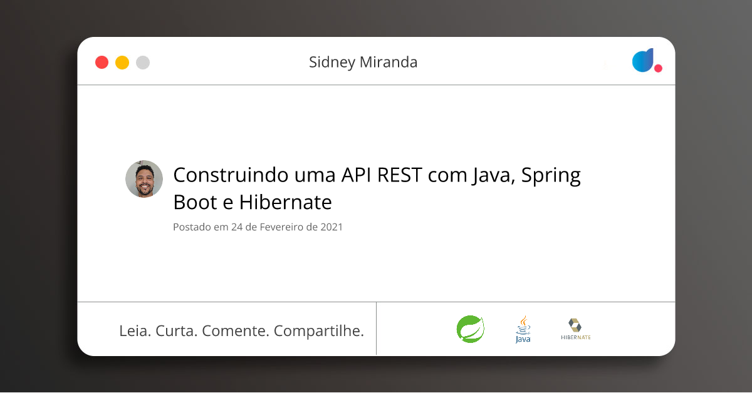Click the yellow traffic light dot
The height and width of the screenshot is (393, 752).
pyautogui.click(x=122, y=62)
